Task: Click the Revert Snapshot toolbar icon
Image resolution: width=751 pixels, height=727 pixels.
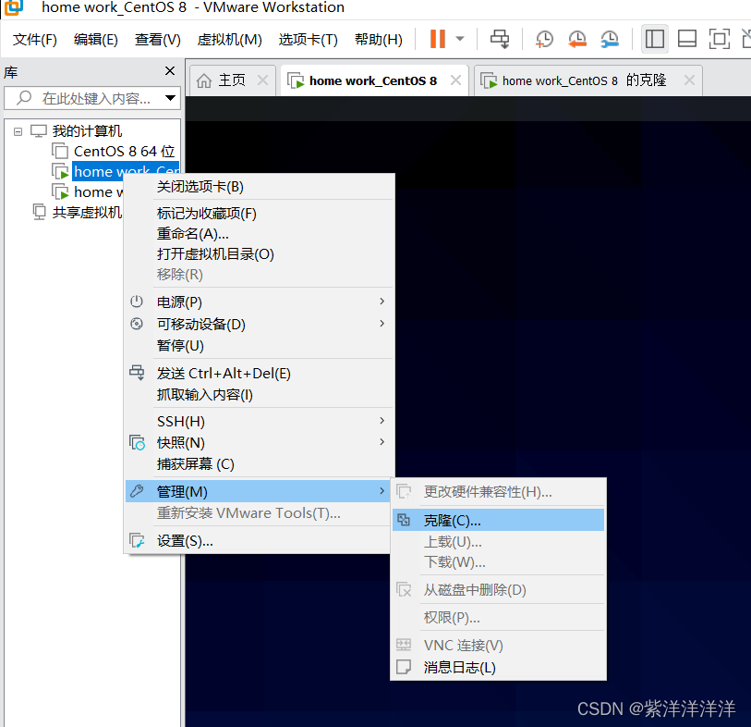Action: tap(577, 39)
